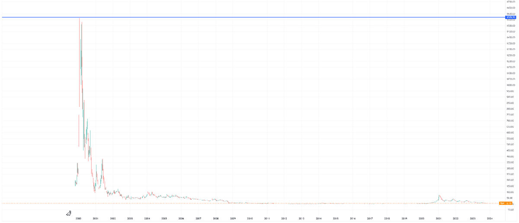Click the 1050.00 price scale label
Viewport: 519px width, 223px height.
[510, 79]
